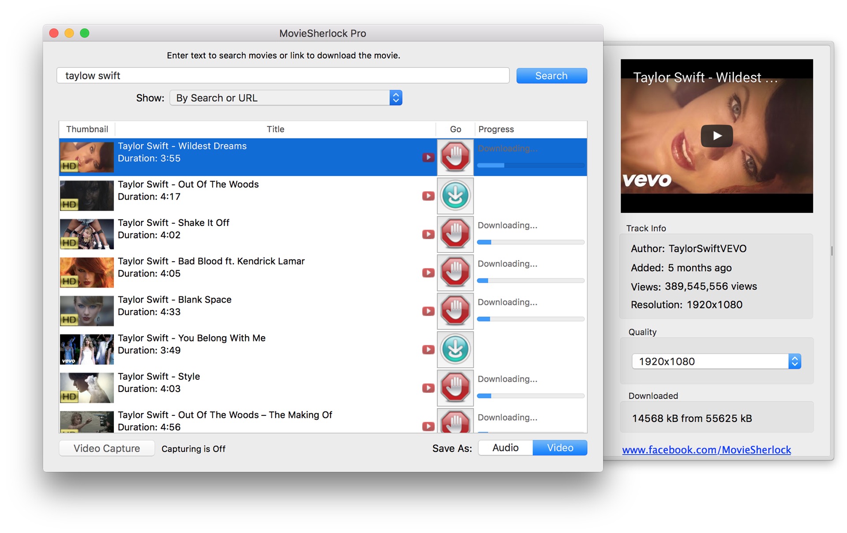
Task: Select Shake It Off thumbnail
Action: [x=86, y=234]
